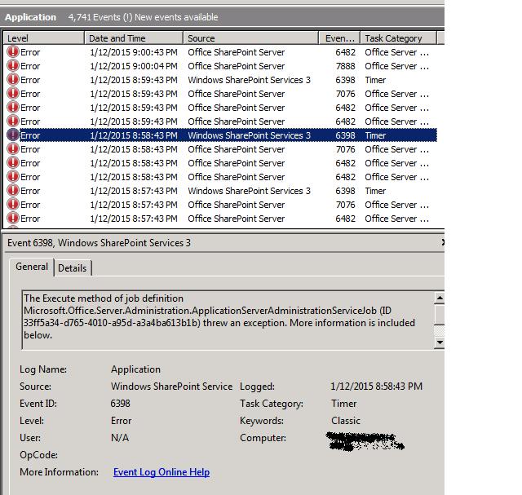522x495 pixels.
Task: Open the Details tab
Action: tap(73, 268)
